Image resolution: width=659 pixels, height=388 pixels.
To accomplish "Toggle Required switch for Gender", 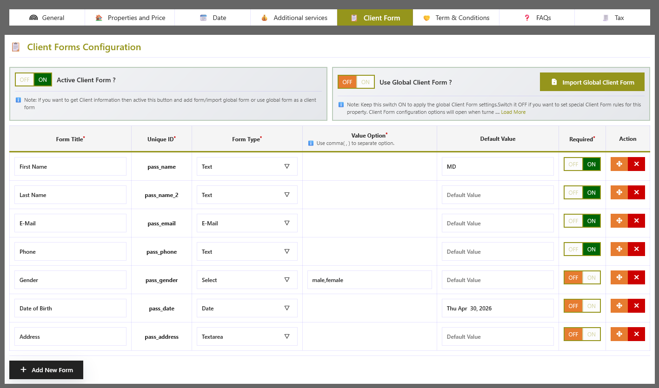I will [582, 277].
